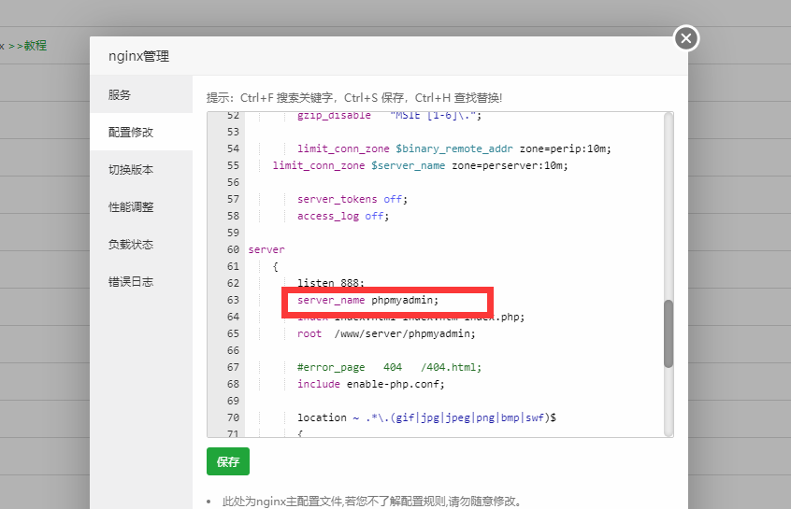This screenshot has width=791, height=509.
Task: Click the 'server' keyword on line 60
Action: 266,249
